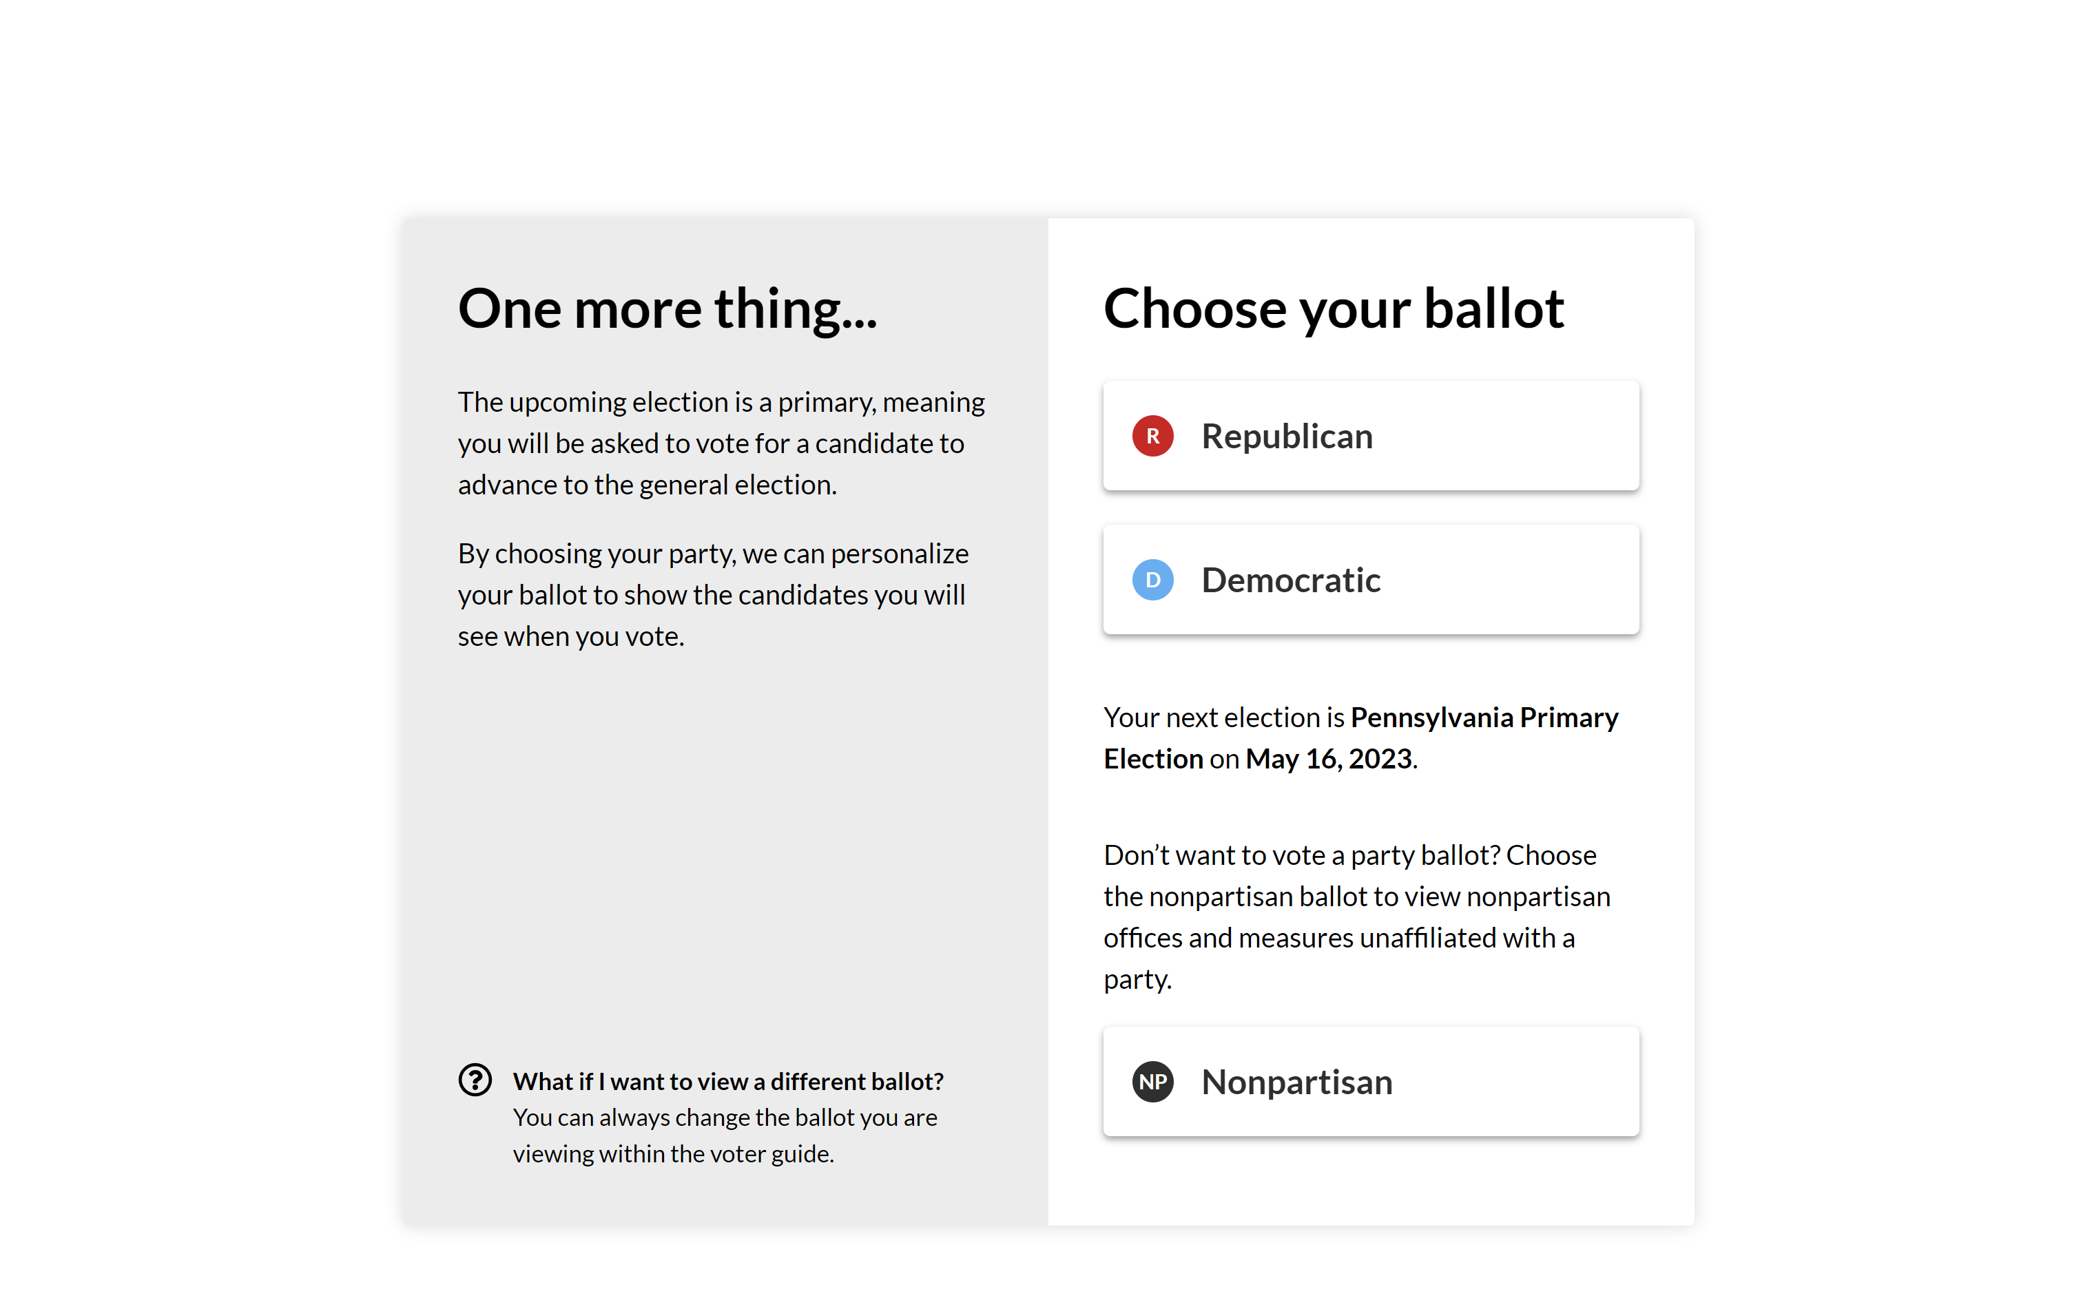Select the Nonpartisan ballot option

coord(1371,1082)
